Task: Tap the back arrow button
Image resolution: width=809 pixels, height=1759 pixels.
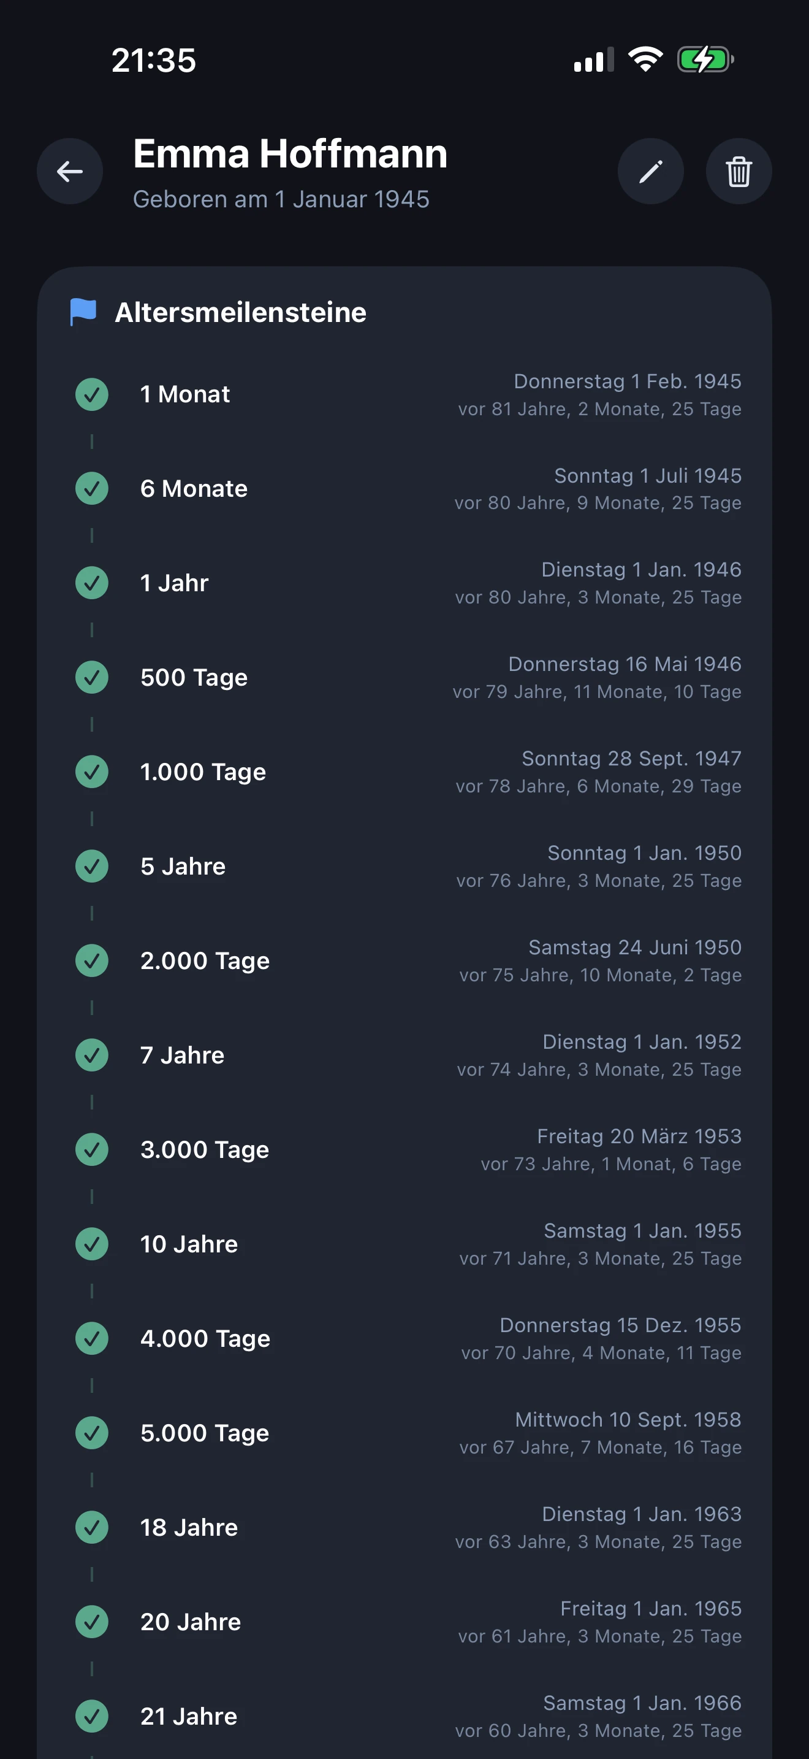Action: tap(70, 171)
